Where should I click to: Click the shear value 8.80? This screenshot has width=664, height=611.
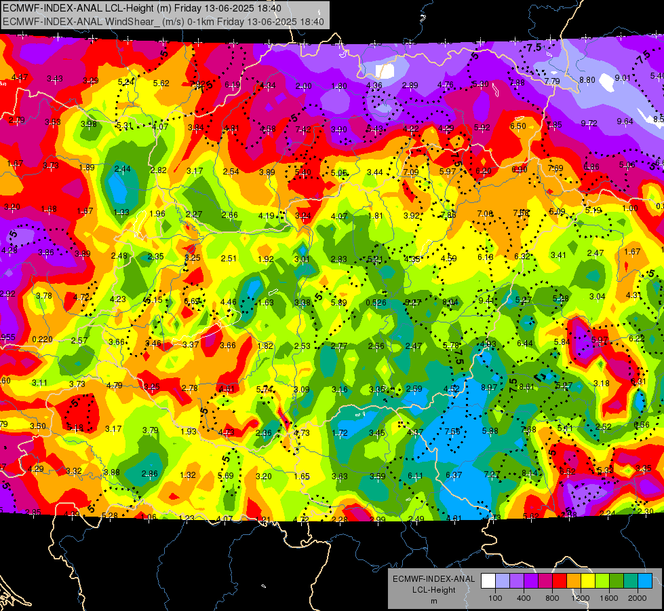pyautogui.click(x=587, y=79)
